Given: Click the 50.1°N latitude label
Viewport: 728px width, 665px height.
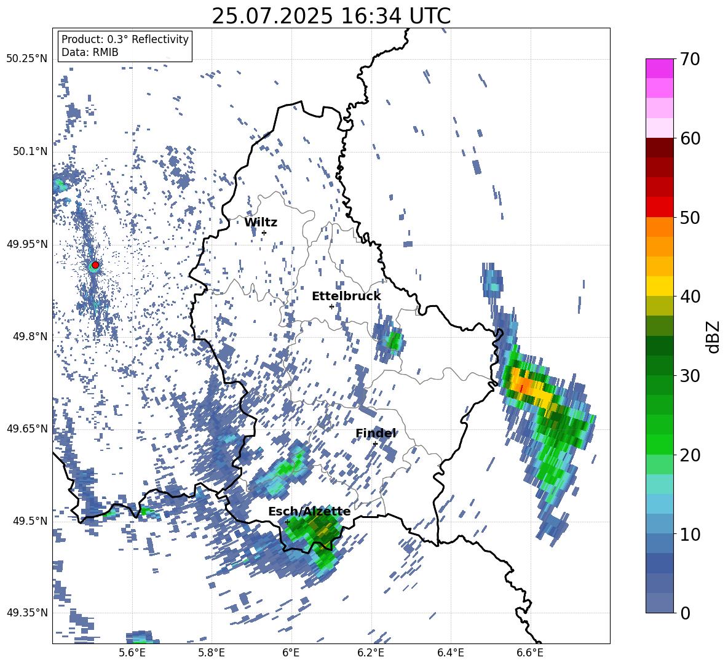Looking at the screenshot, I should [30, 151].
